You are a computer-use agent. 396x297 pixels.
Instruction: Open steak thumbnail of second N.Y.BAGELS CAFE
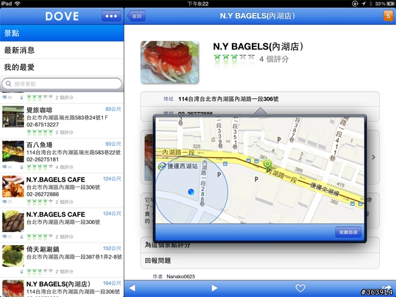click(13, 221)
